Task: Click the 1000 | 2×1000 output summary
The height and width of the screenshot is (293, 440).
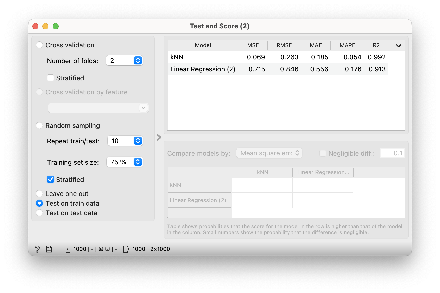Action: tap(151, 249)
